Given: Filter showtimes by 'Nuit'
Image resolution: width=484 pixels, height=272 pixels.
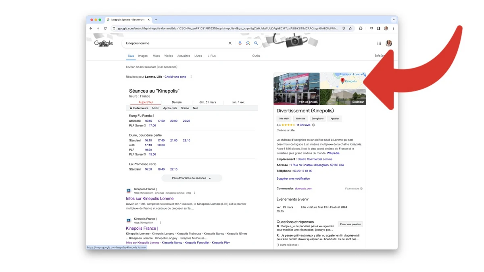Looking at the screenshot, I should (196, 108).
